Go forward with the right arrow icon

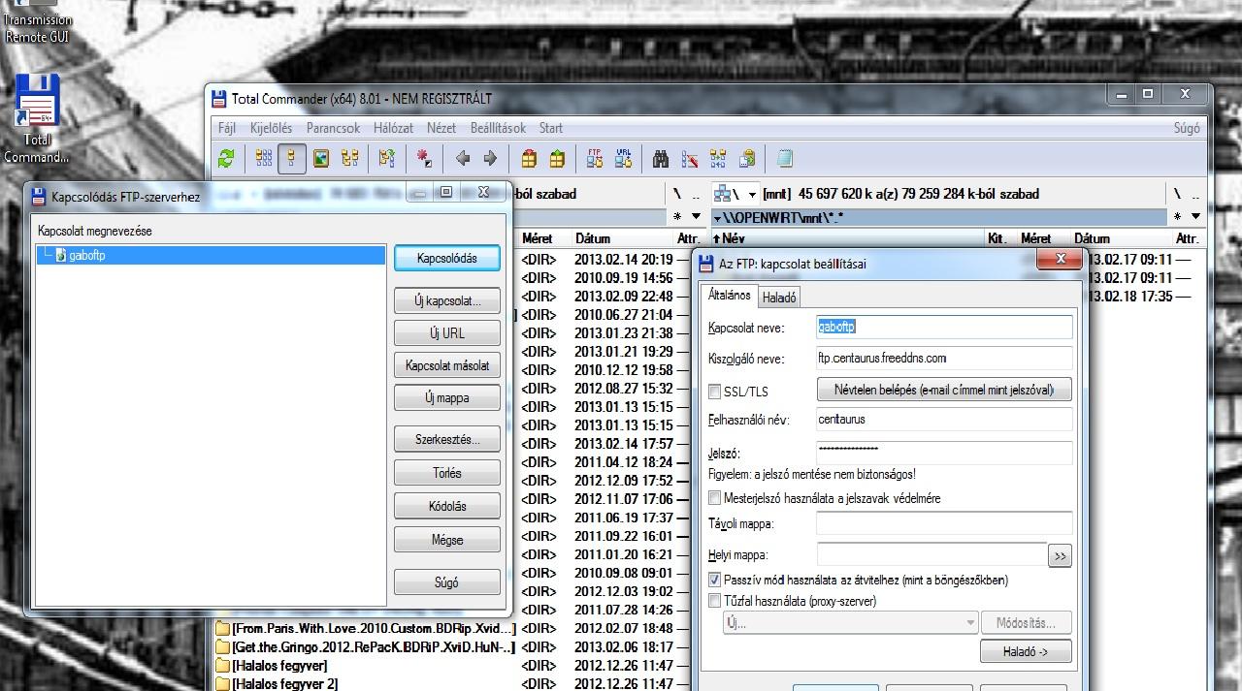[x=490, y=158]
